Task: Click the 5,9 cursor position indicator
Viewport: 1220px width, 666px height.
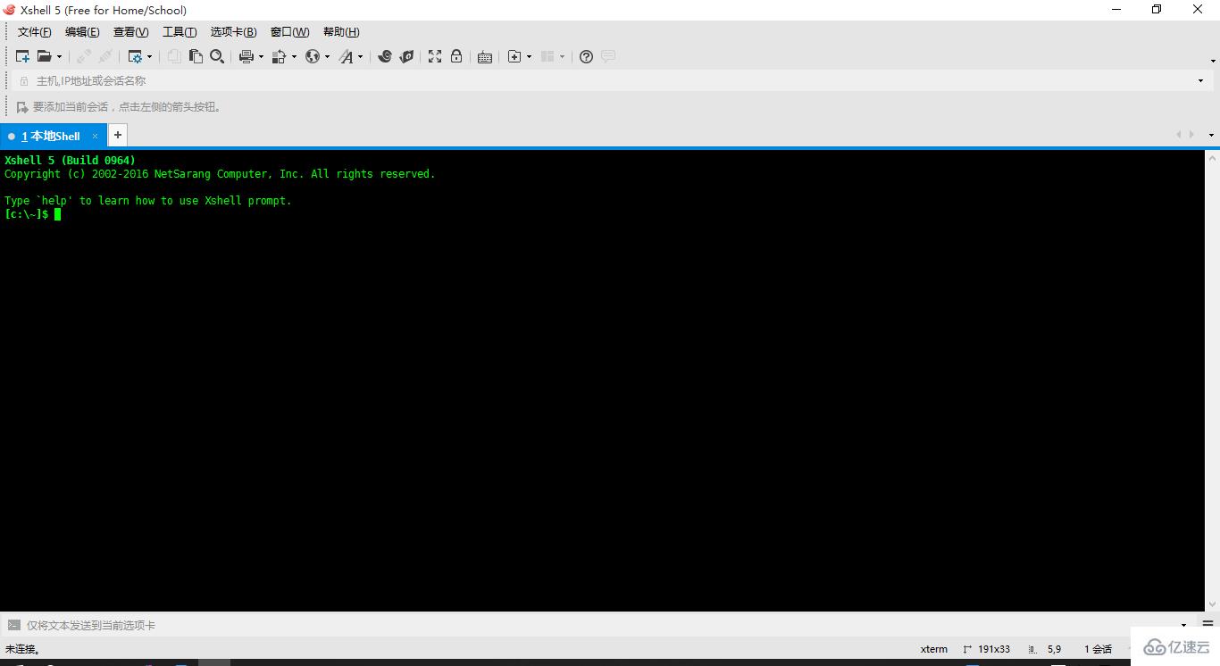Action: [1046, 649]
